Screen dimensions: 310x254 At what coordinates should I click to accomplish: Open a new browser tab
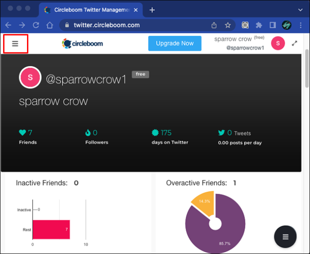152,10
